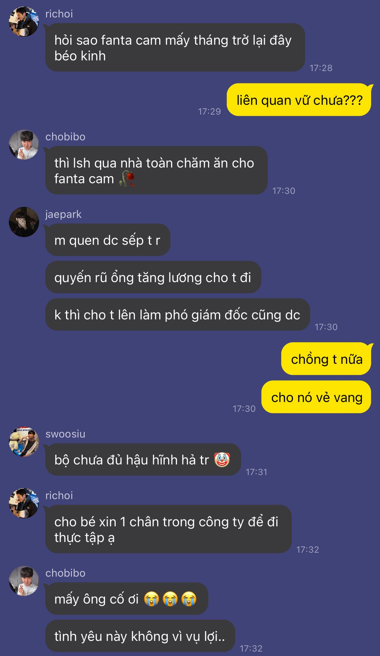Open richoi's profile picture at top
380x656 pixels.
[x=24, y=22]
